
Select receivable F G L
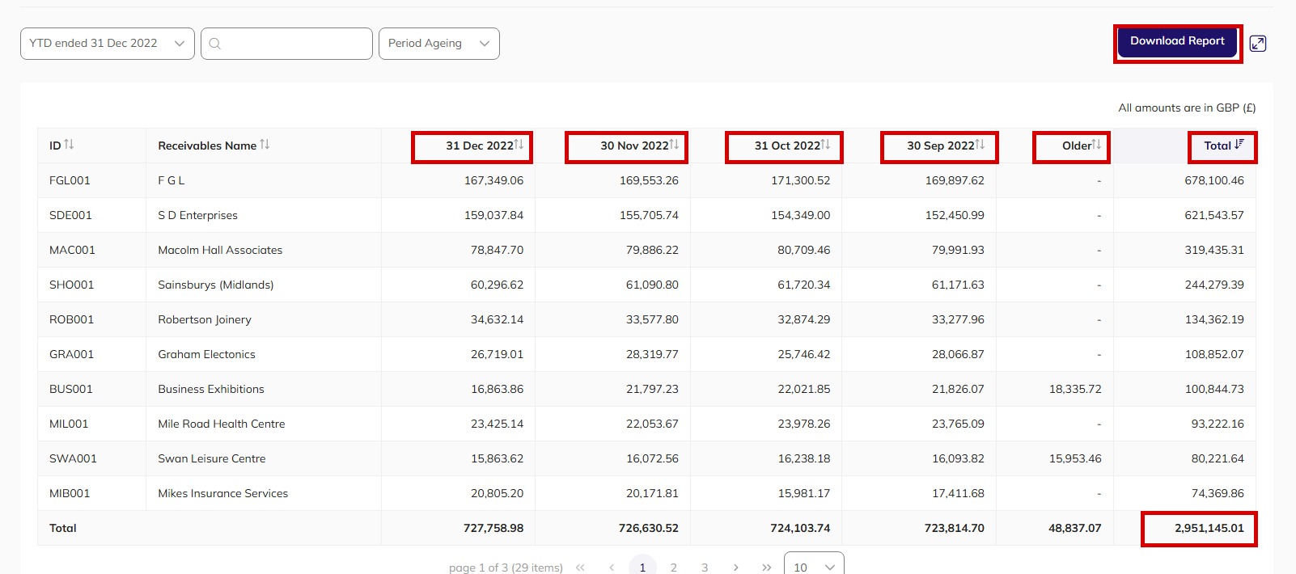[172, 180]
